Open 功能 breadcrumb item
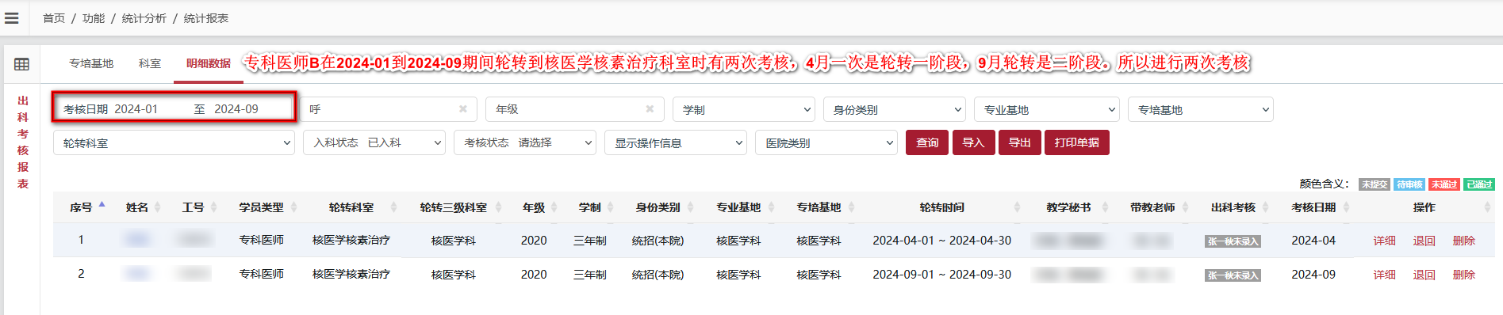The height and width of the screenshot is (315, 1503). pyautogui.click(x=94, y=18)
